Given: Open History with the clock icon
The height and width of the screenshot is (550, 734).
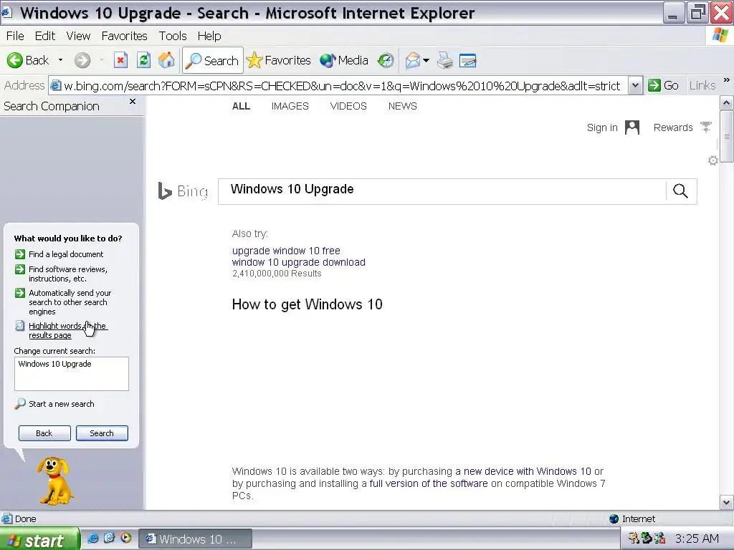Looking at the screenshot, I should (386, 60).
